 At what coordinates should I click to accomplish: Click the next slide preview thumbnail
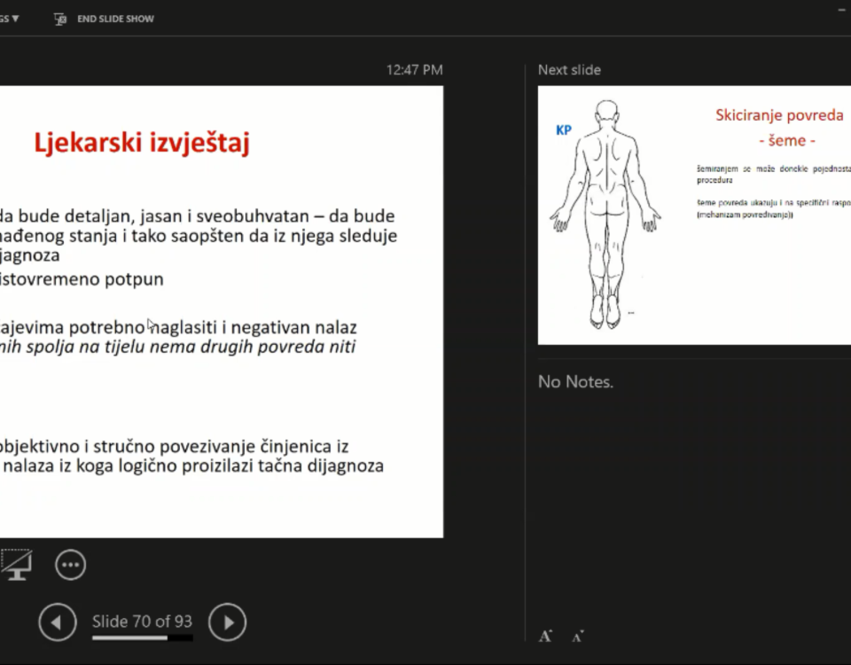point(694,215)
